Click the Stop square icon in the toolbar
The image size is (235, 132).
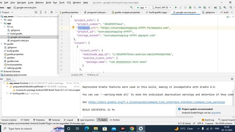209,7
